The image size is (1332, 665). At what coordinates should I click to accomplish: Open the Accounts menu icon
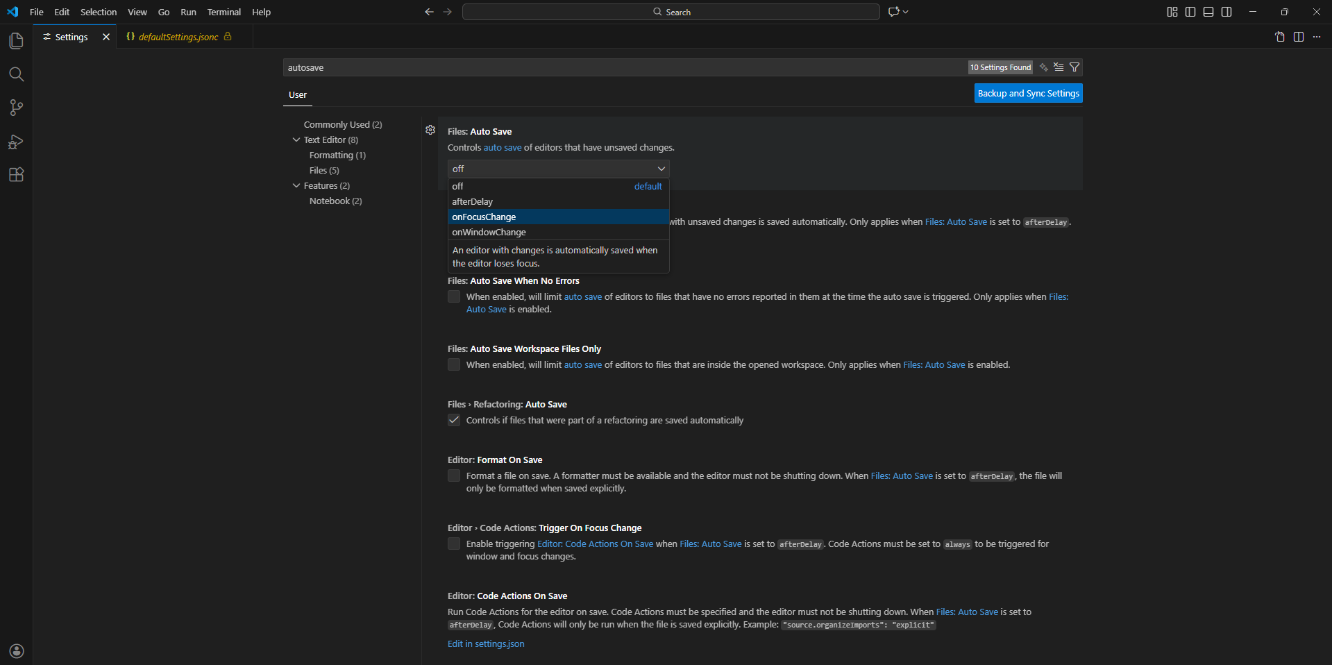pos(16,650)
